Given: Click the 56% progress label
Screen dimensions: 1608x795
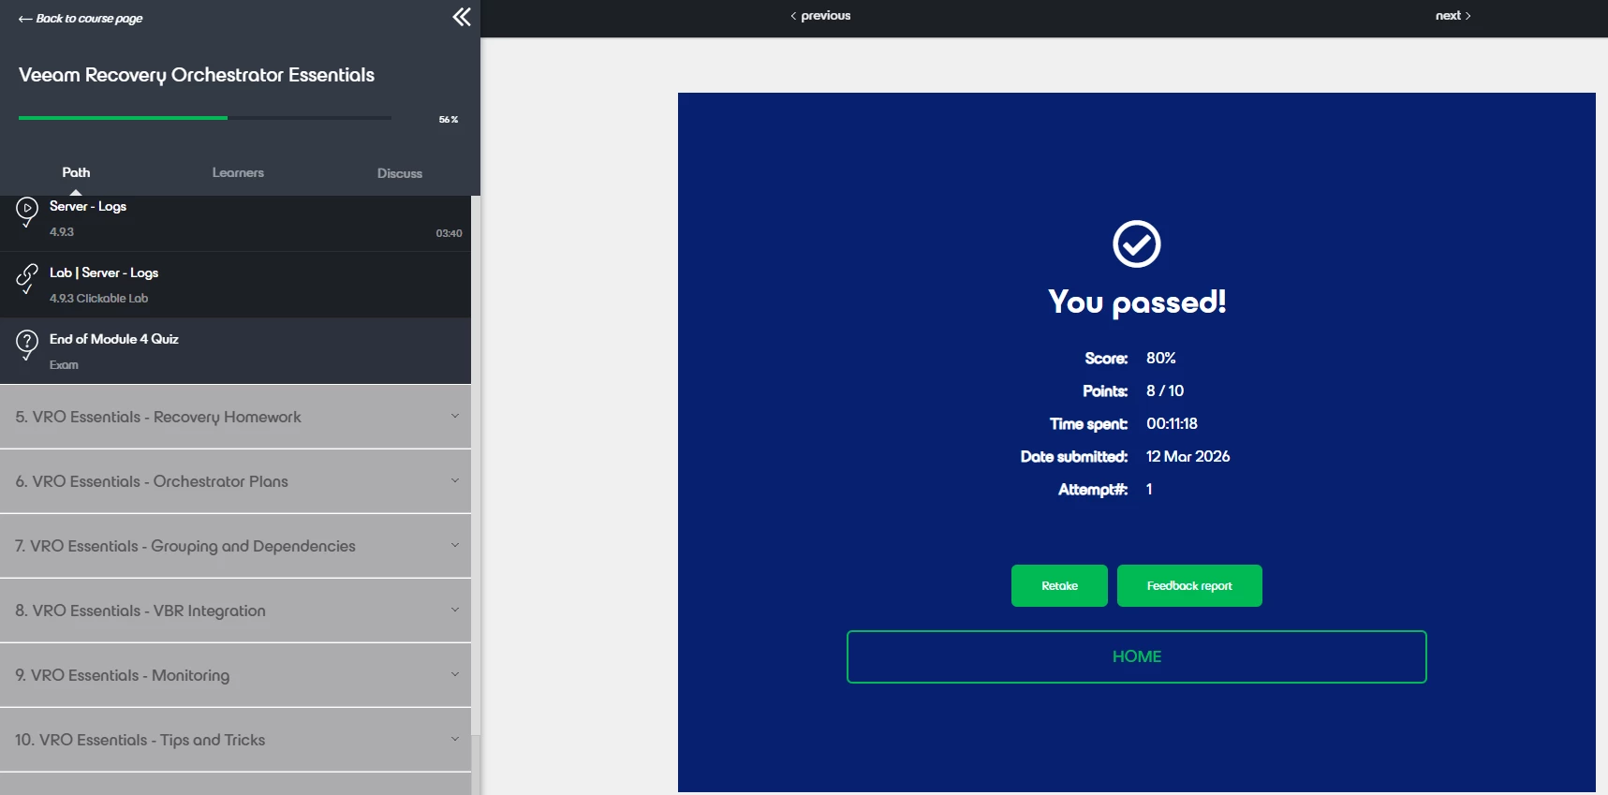Looking at the screenshot, I should point(449,120).
